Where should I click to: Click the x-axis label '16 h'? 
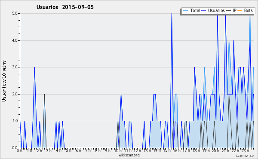[177, 151]
